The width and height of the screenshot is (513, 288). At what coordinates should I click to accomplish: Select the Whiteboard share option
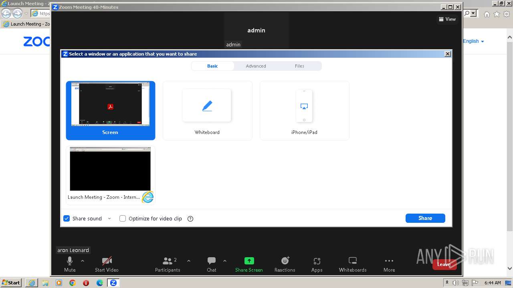point(207,110)
